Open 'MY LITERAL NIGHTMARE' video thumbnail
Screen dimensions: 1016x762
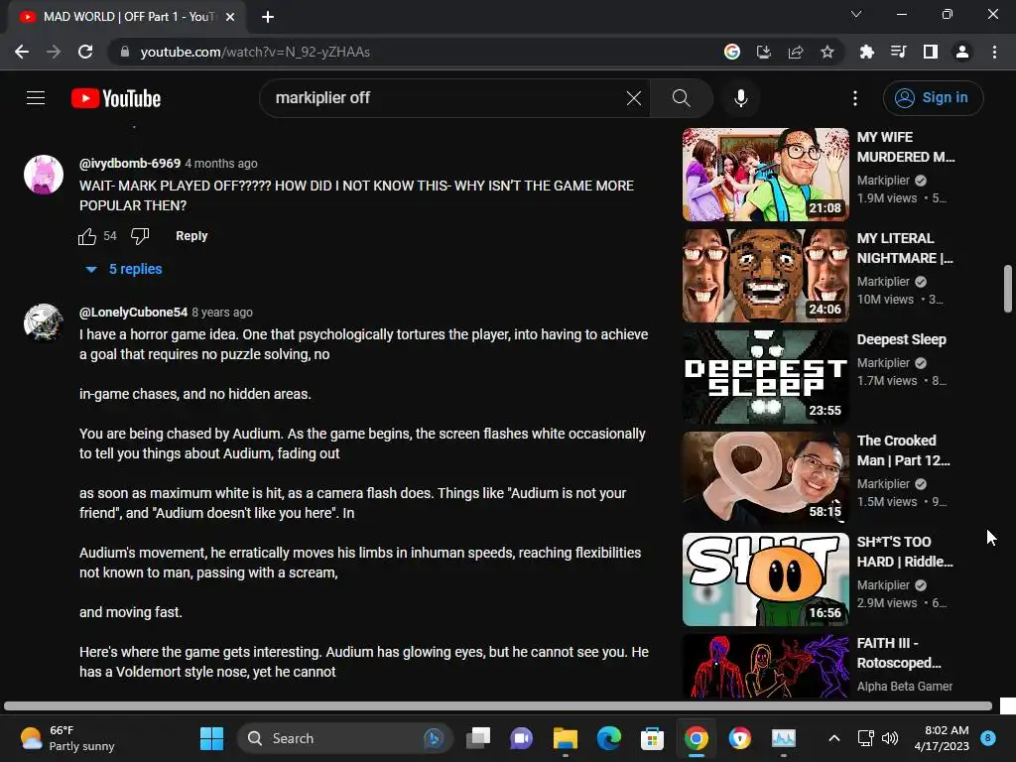(765, 276)
